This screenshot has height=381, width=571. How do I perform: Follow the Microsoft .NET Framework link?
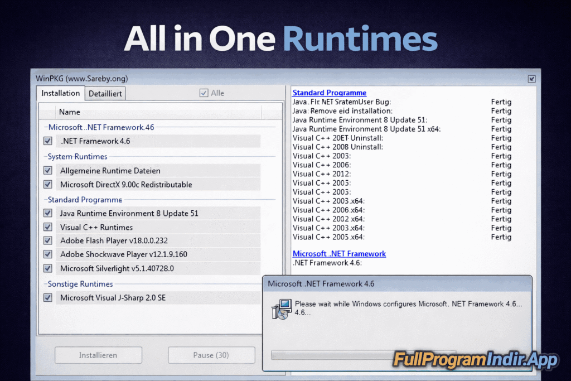click(339, 253)
